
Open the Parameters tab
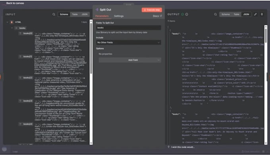point(102,16)
